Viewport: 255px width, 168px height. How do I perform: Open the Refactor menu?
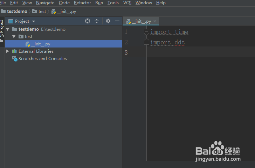pos(82,3)
